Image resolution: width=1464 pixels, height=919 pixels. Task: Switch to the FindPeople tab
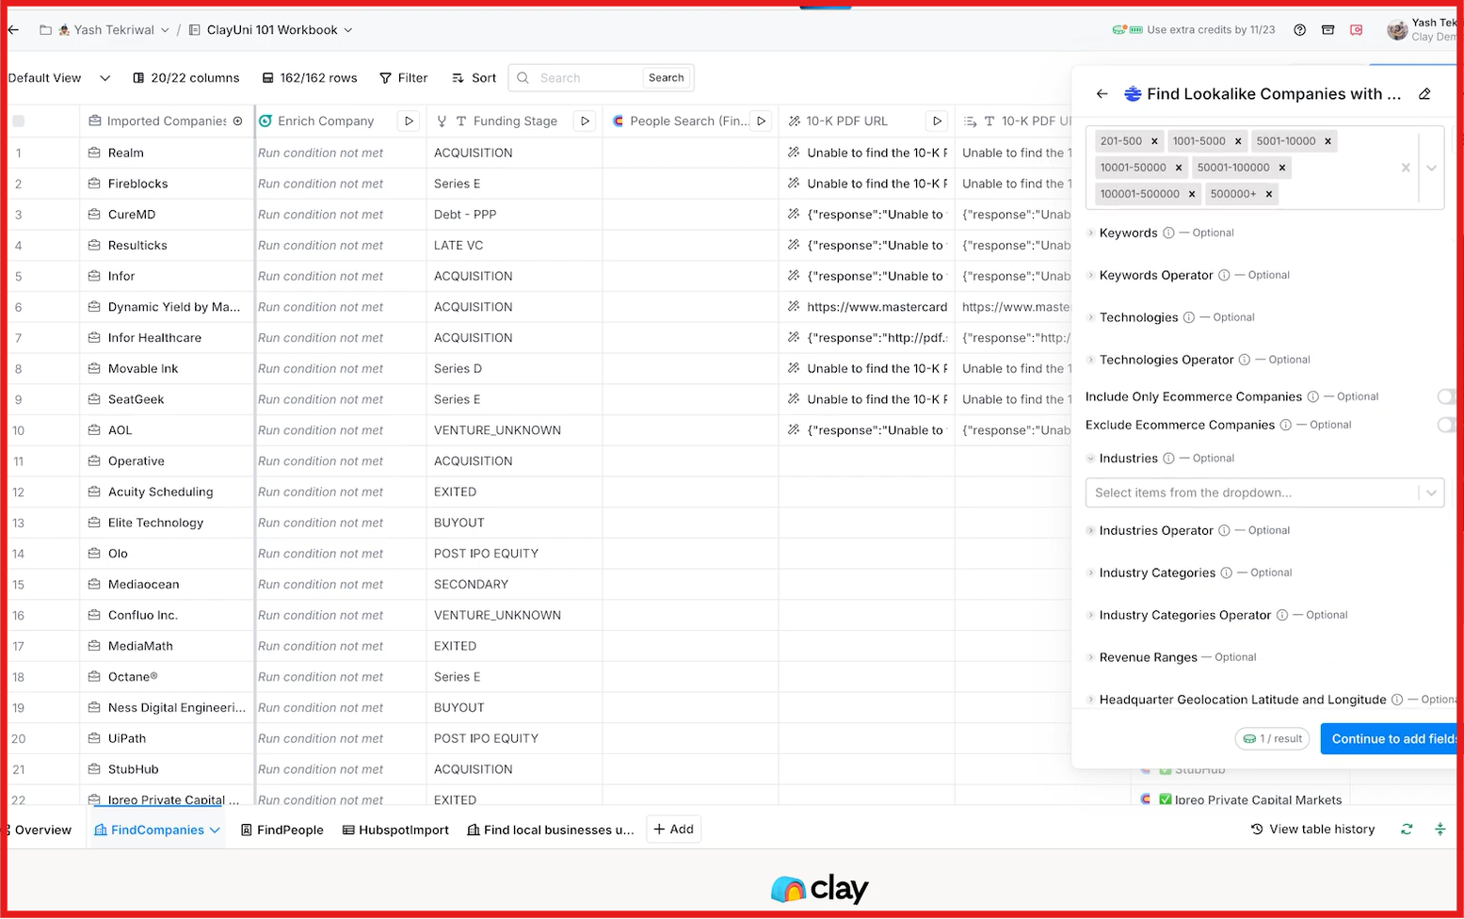point(282,830)
